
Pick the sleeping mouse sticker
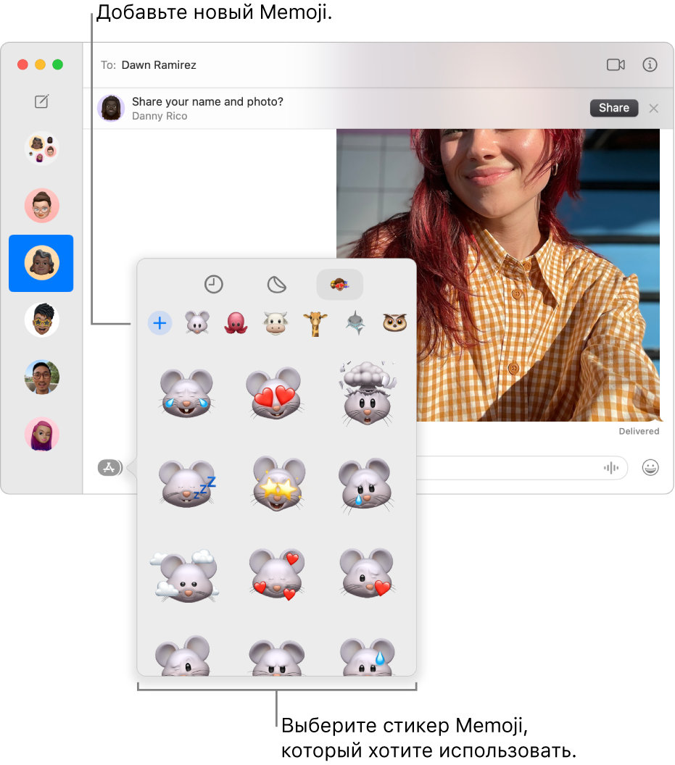187,484
